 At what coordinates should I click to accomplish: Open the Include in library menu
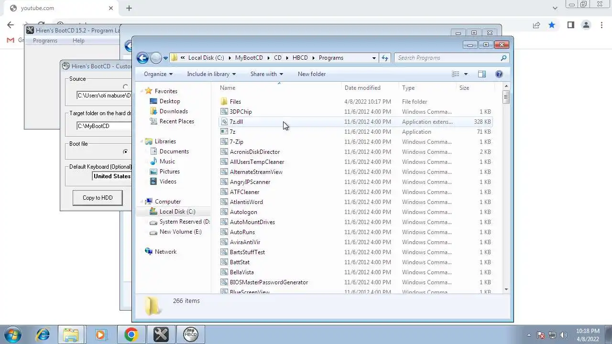point(211,74)
